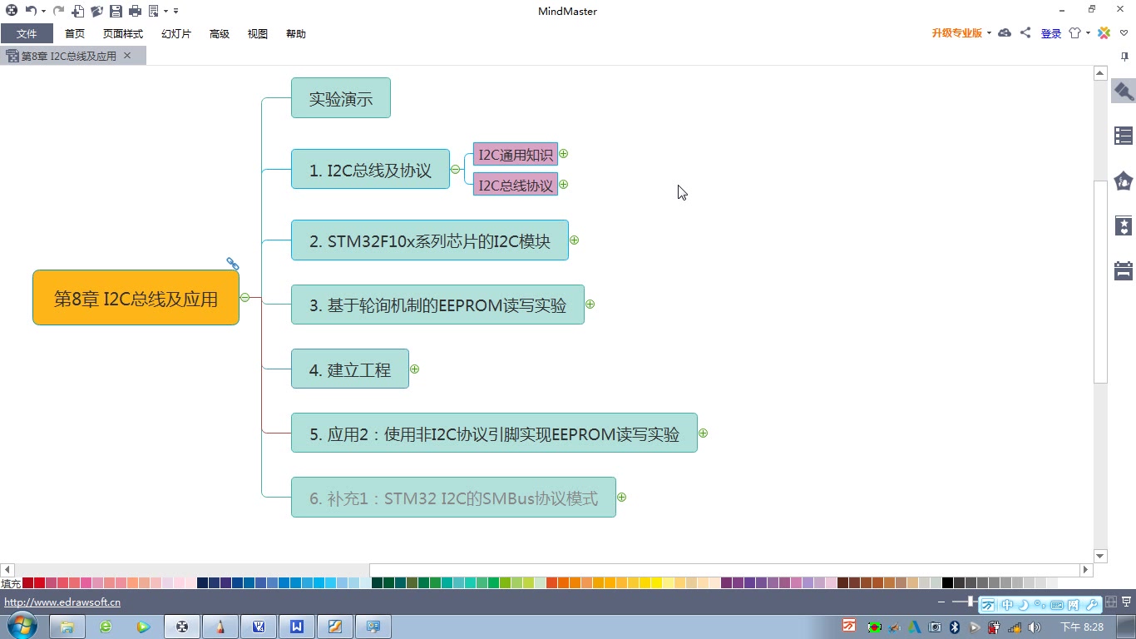Save the mind map file
The image size is (1136, 639).
(116, 11)
